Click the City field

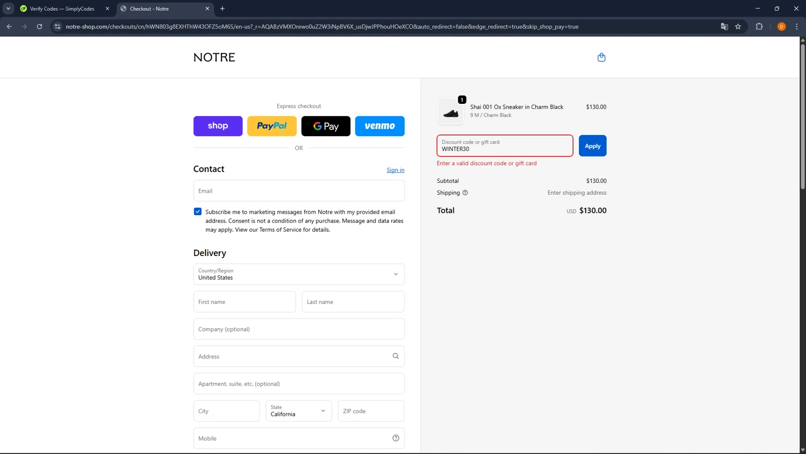[227, 411]
